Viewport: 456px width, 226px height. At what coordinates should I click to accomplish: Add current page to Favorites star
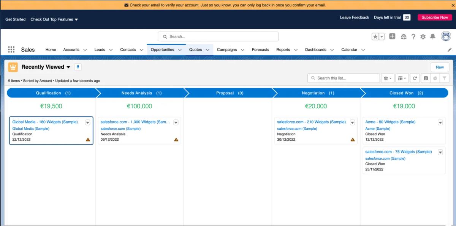[375, 36]
